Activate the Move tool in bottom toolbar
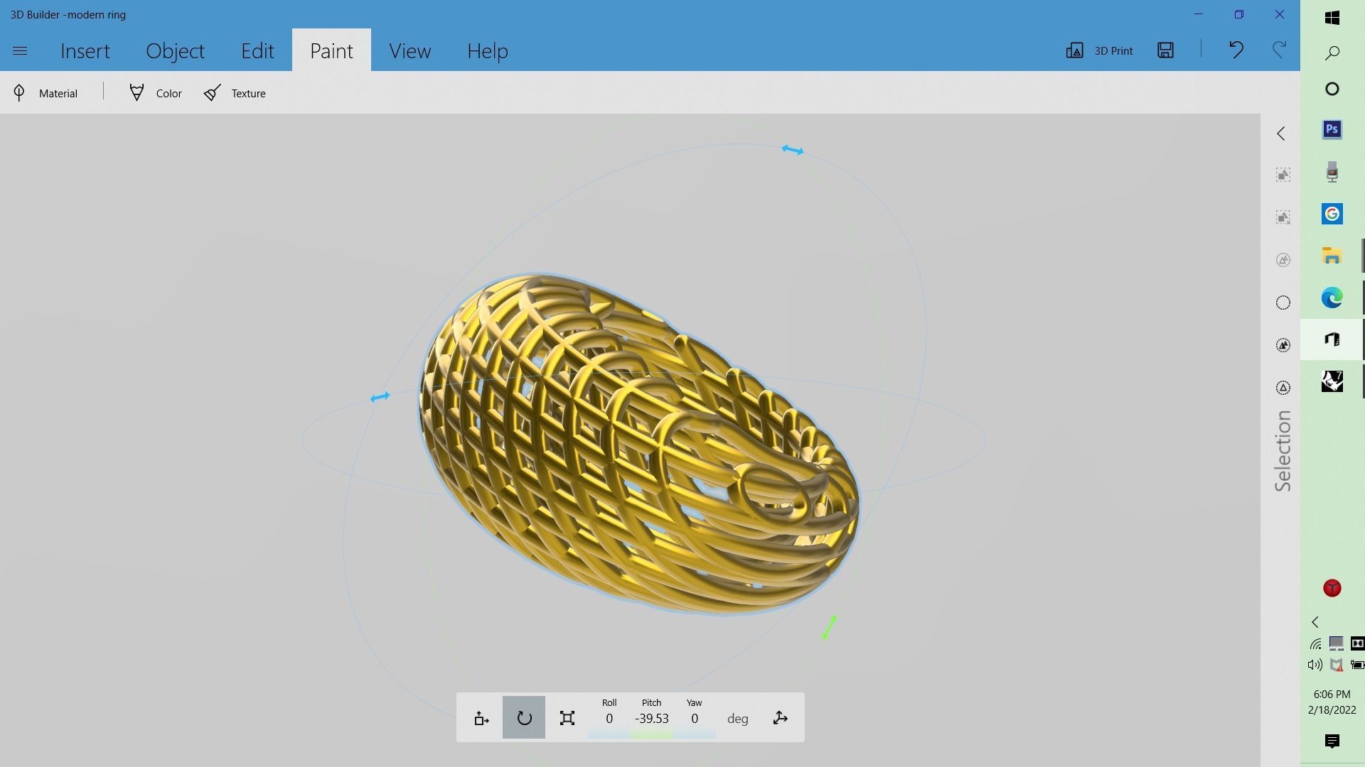This screenshot has height=767, width=1365. (481, 718)
